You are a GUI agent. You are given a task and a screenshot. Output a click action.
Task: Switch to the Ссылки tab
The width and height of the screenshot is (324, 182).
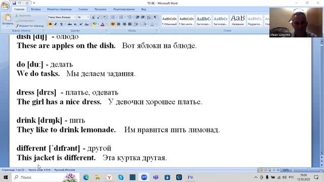pyautogui.click(x=83, y=9)
